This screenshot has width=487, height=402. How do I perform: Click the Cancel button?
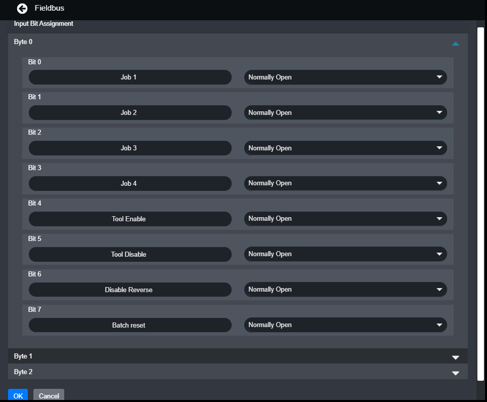click(49, 395)
